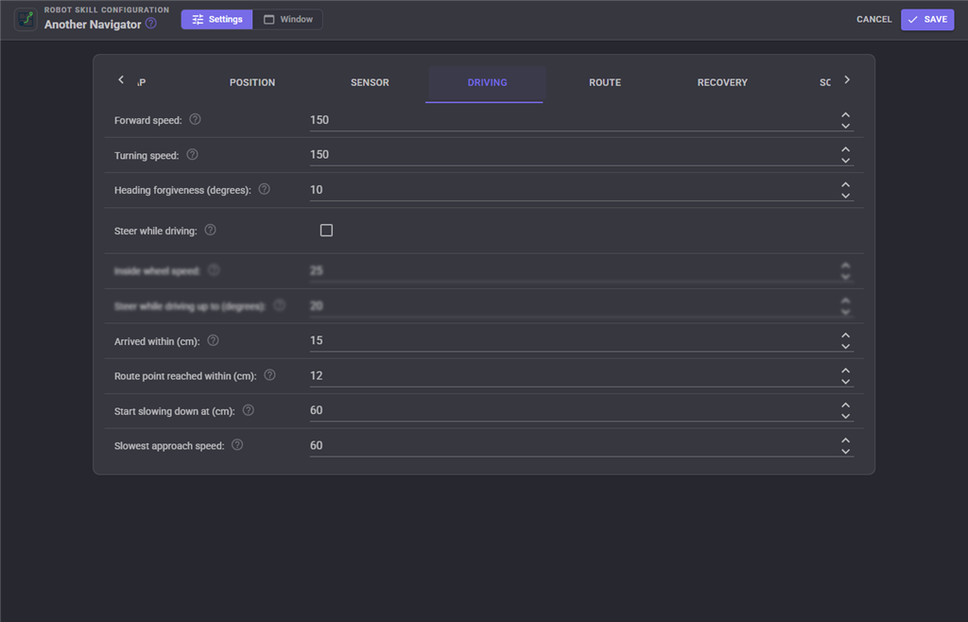This screenshot has height=622, width=968.
Task: Open help icon for Forward speed
Action: tap(195, 119)
